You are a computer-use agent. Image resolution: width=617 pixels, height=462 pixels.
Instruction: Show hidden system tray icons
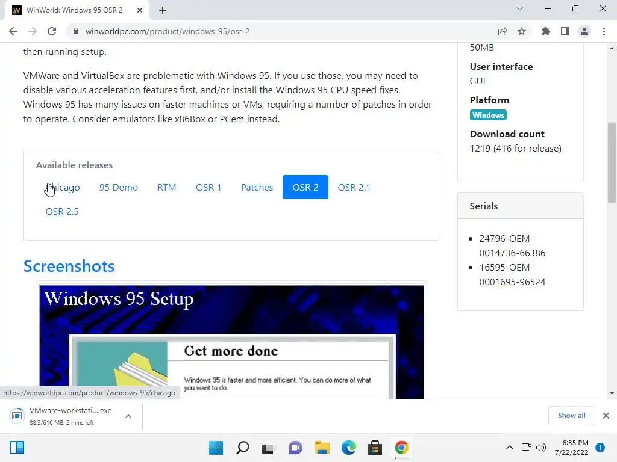click(510, 448)
